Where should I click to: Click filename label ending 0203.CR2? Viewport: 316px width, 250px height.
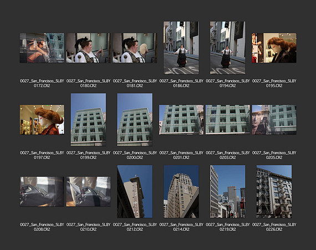(x=227, y=155)
